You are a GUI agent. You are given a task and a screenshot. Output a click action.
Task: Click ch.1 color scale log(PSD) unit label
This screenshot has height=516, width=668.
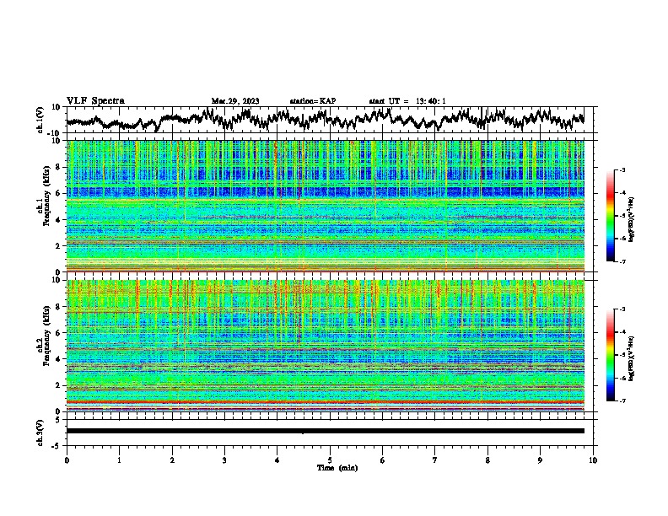(x=632, y=220)
